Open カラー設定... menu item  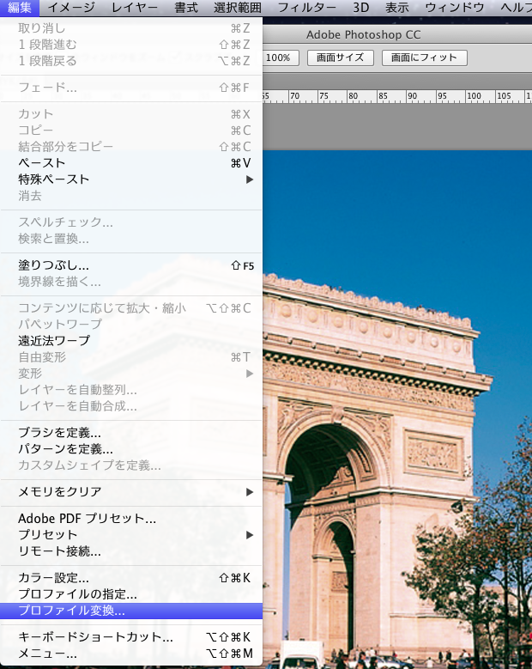click(131, 578)
